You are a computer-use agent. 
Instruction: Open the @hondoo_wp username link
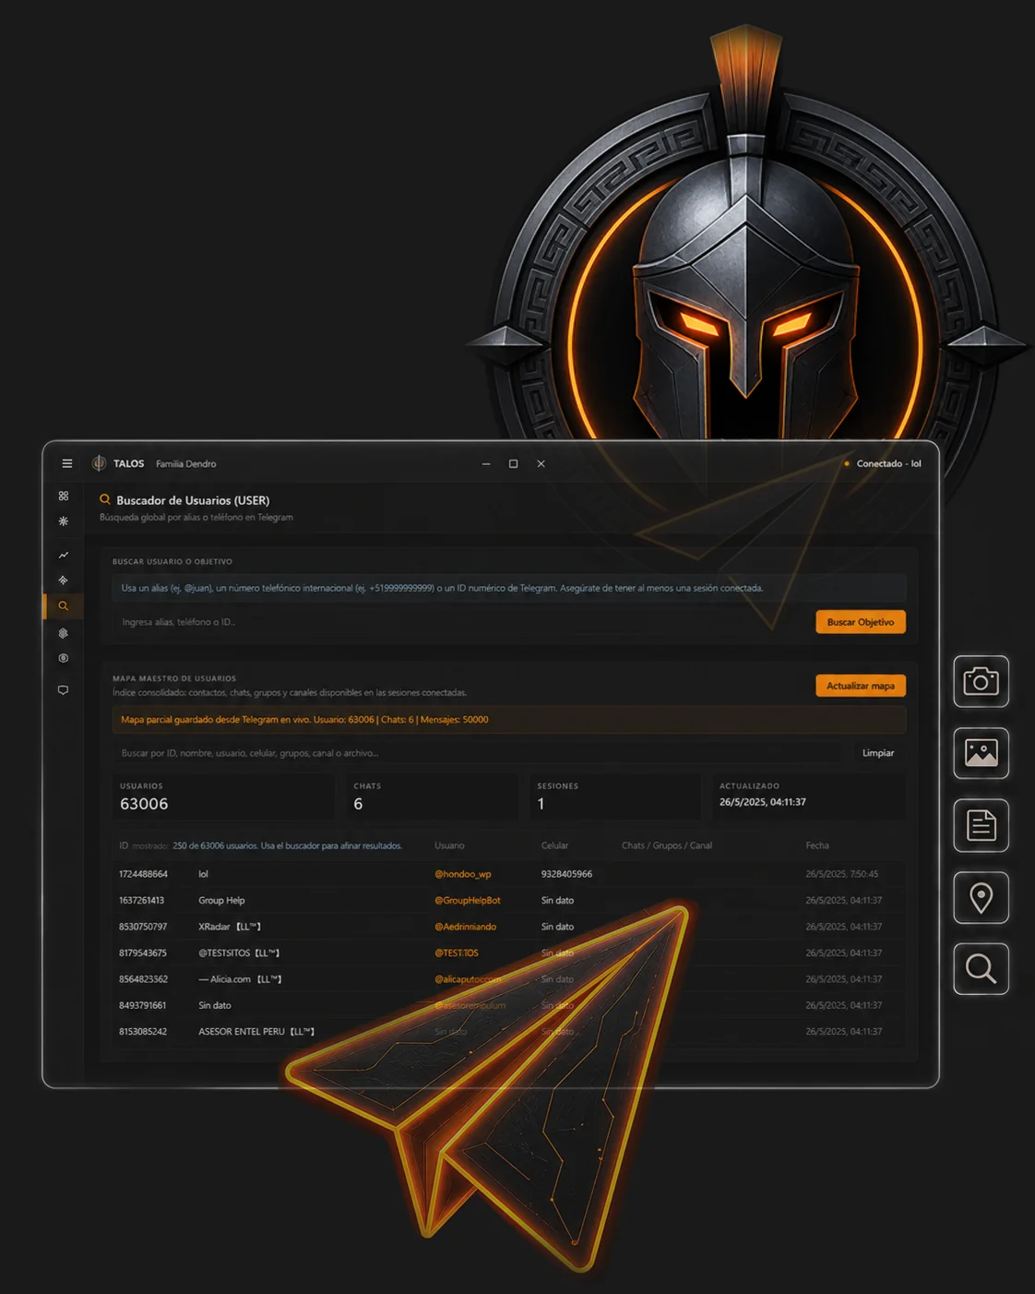(x=462, y=874)
